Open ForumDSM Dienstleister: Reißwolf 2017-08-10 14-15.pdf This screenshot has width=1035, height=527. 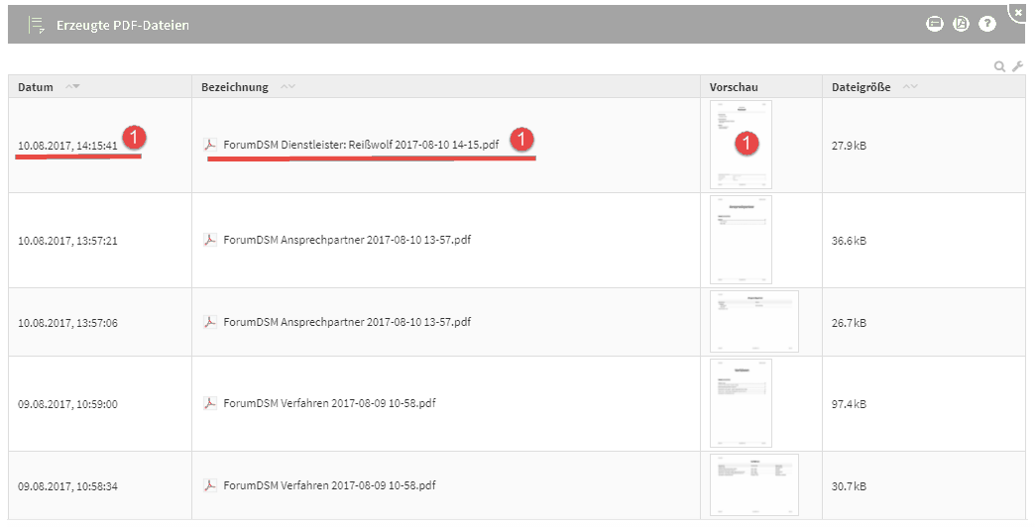[361, 145]
